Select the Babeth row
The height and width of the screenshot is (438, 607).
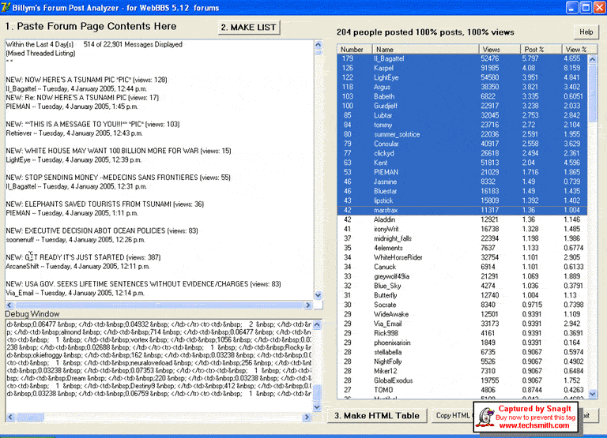(x=462, y=96)
